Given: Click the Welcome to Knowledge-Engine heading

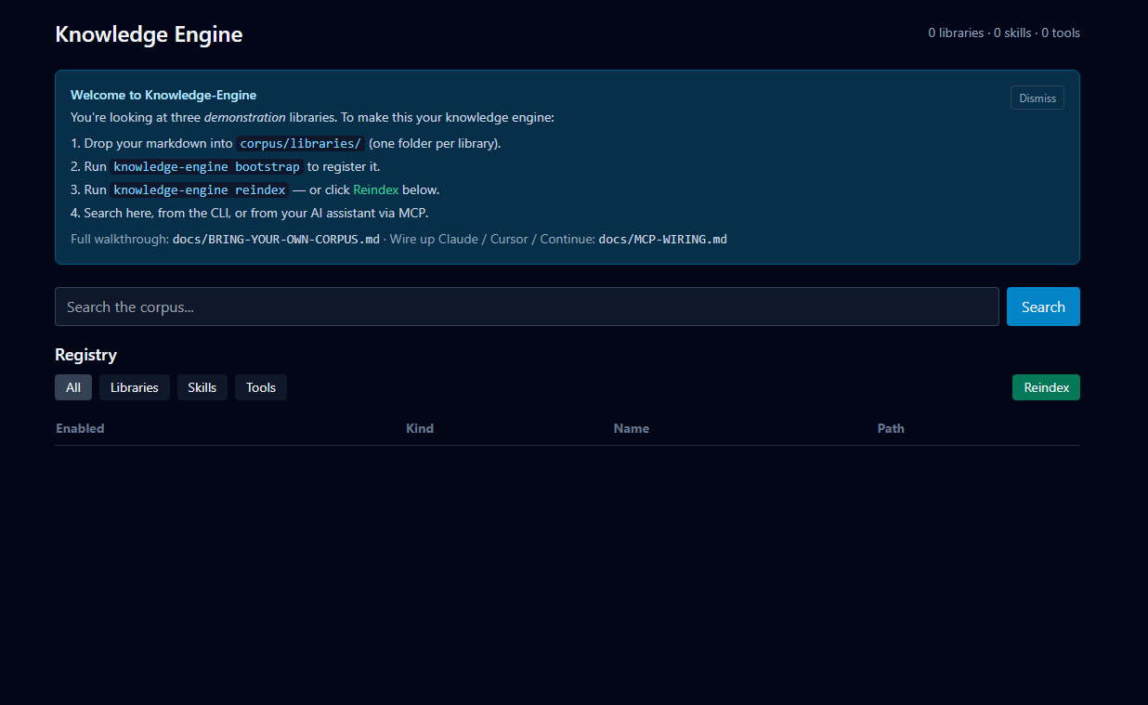Looking at the screenshot, I should [x=163, y=95].
